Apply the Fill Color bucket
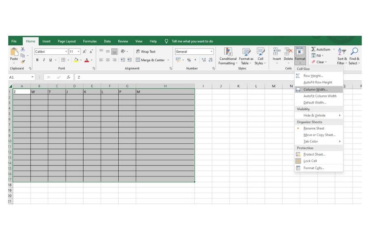 point(76,60)
